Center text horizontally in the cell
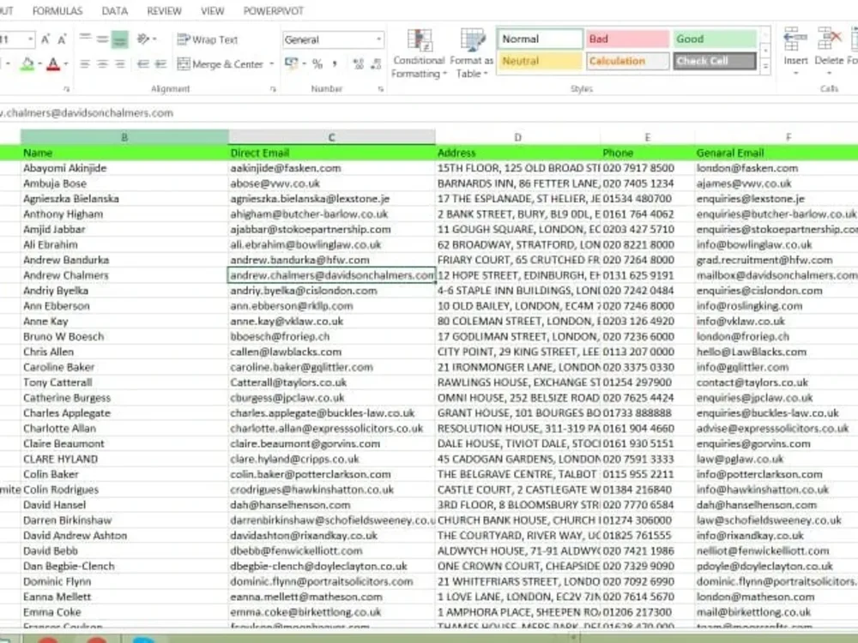The width and height of the screenshot is (858, 643). [x=102, y=64]
